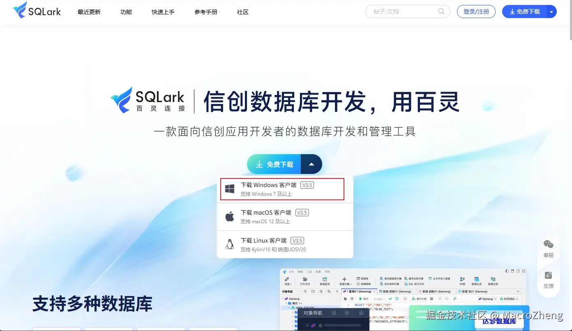Open the 新建对象 plus dropdown in the preview
Viewport: 572px width, 331px height.
345,281
